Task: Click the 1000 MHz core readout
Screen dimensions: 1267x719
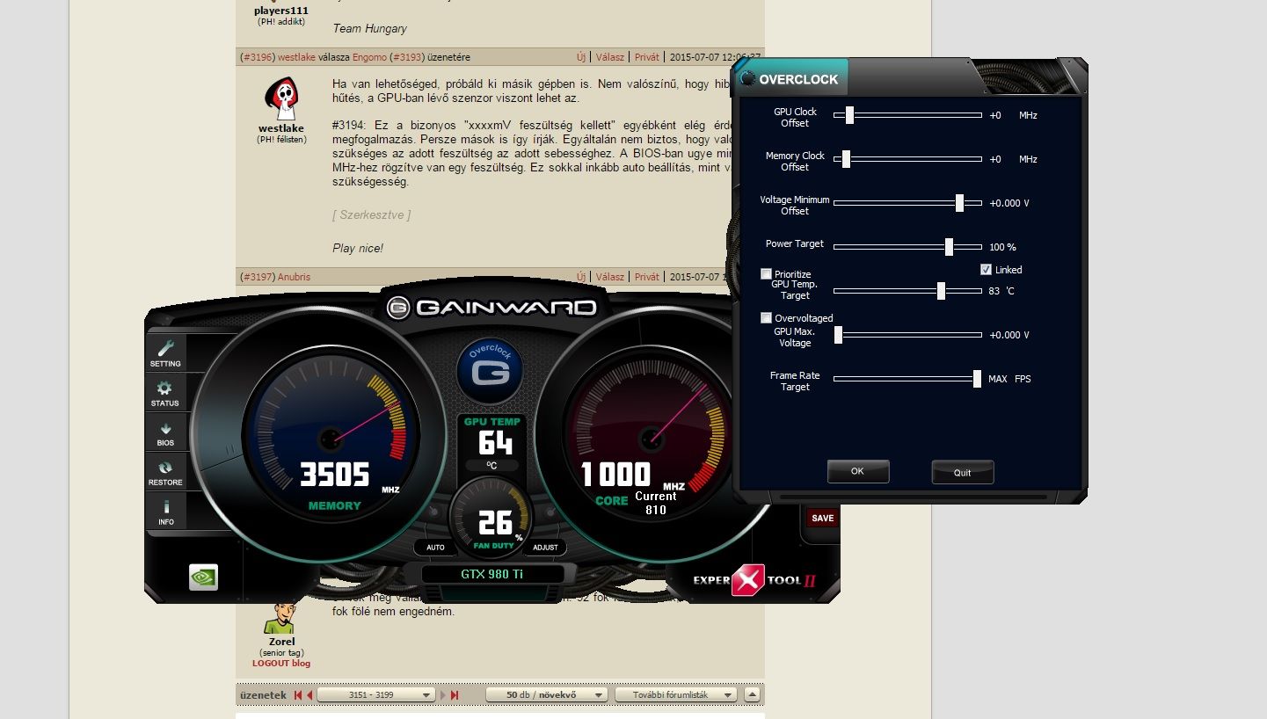Action: click(x=615, y=476)
